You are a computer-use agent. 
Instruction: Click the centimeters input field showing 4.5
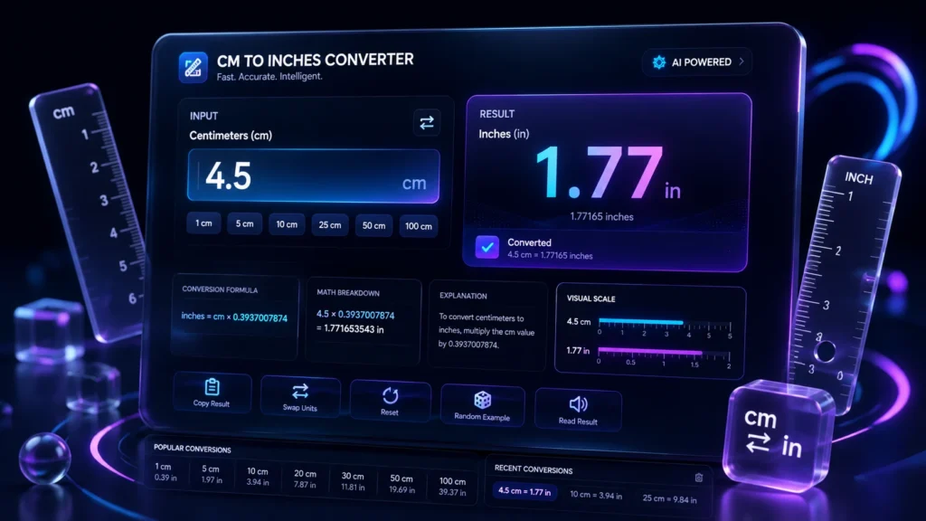tap(314, 176)
